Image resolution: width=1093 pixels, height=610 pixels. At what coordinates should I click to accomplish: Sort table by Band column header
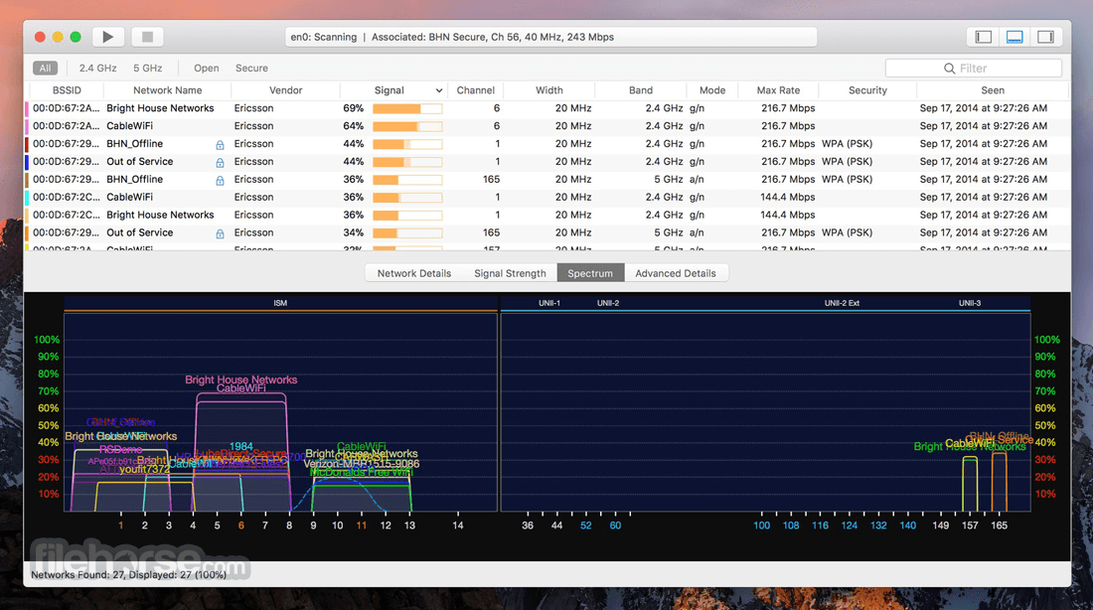[x=641, y=90]
